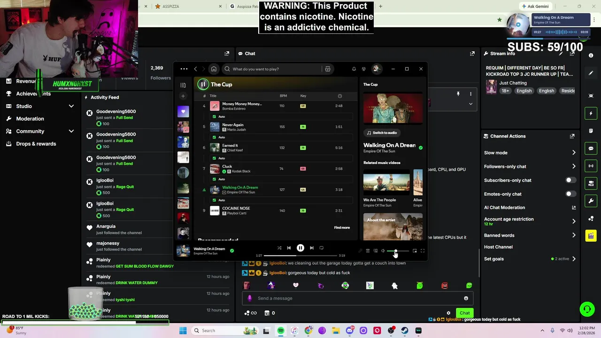The height and width of the screenshot is (338, 601).
Task: Open chat settings gear icon
Action: click(448, 313)
